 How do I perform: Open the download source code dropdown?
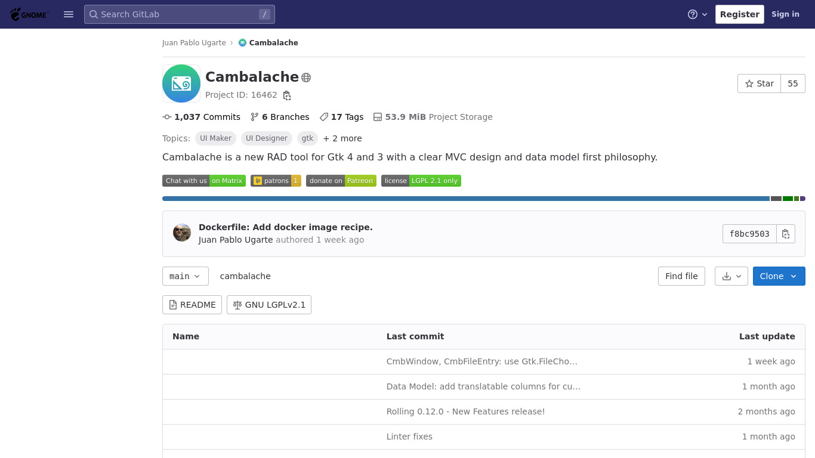731,276
